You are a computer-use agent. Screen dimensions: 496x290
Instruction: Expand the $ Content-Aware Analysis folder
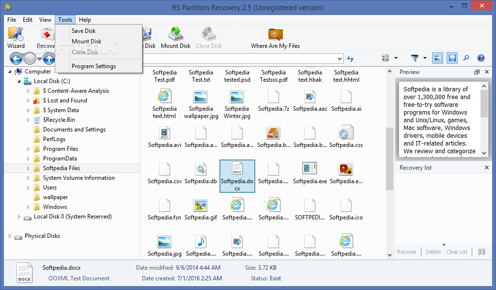click(x=28, y=91)
